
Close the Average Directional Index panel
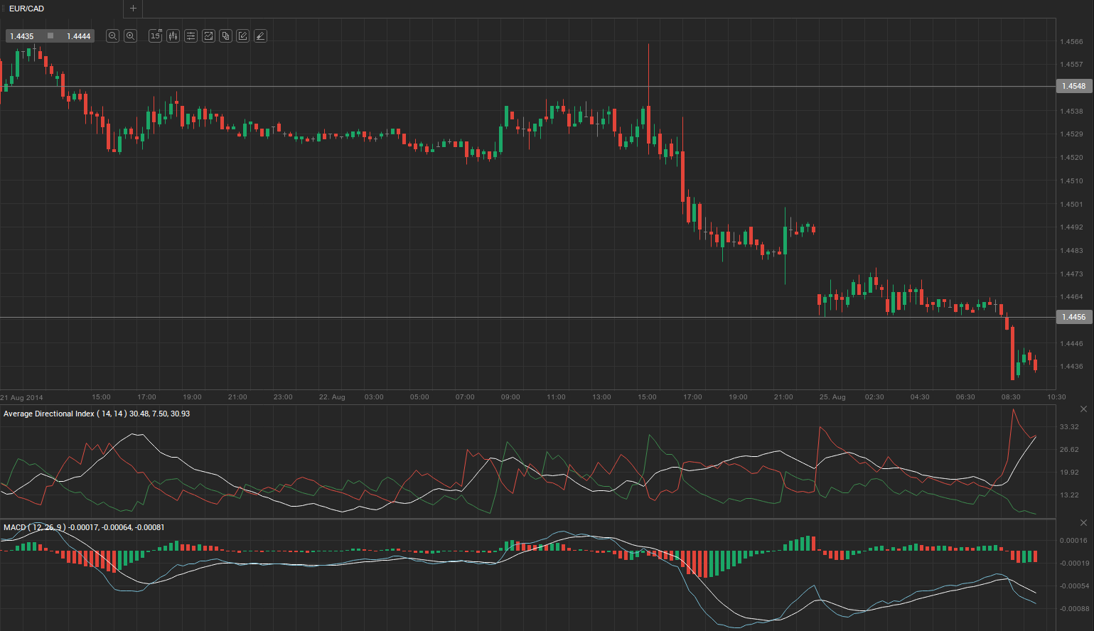pos(1083,409)
